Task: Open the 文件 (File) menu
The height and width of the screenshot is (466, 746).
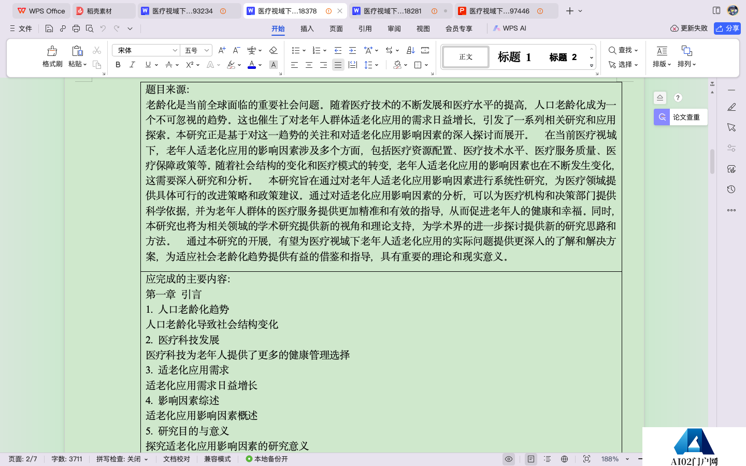Action: (21, 28)
